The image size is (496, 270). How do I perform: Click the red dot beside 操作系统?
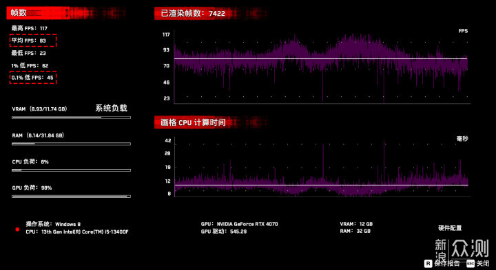pyautogui.click(x=18, y=229)
